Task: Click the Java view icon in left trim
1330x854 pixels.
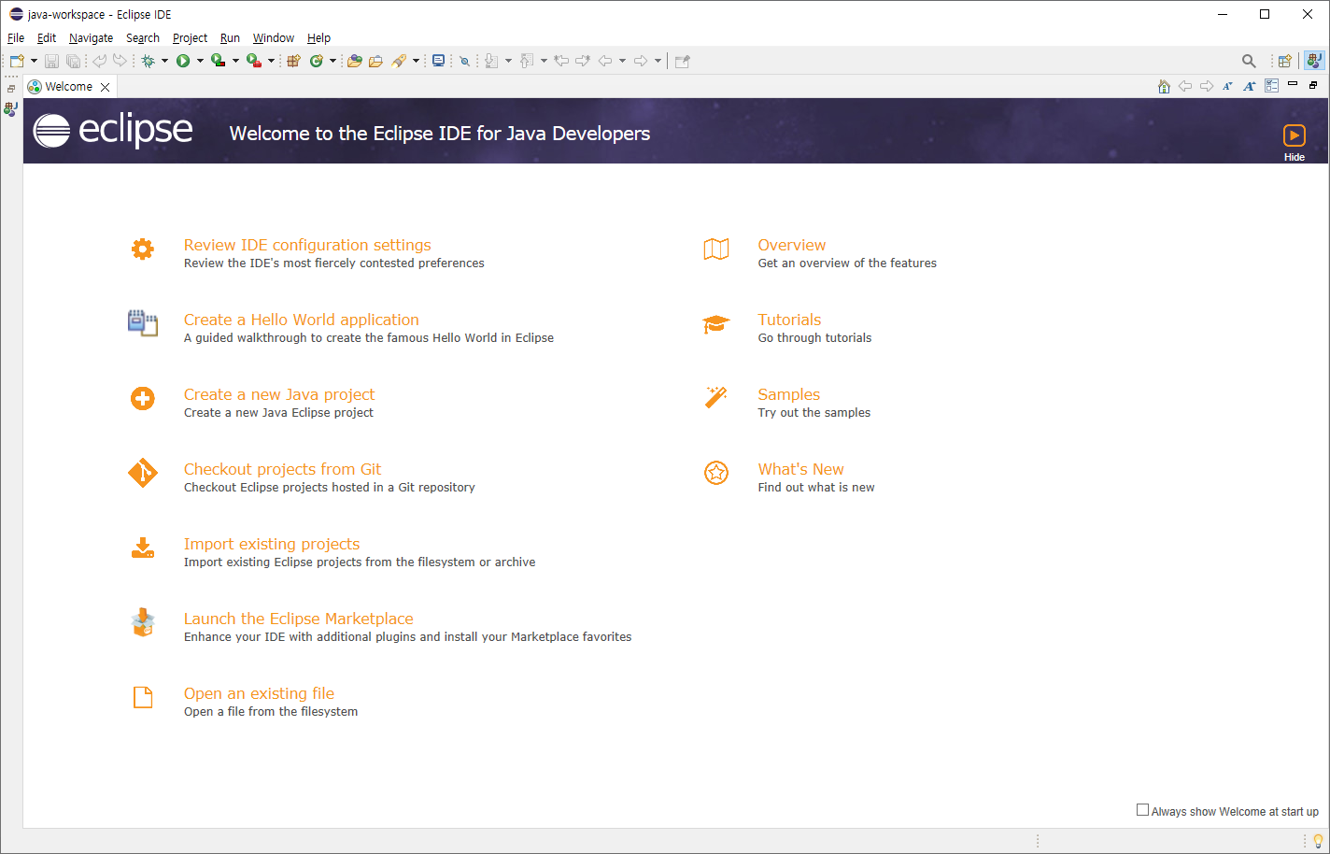Action: (x=10, y=108)
